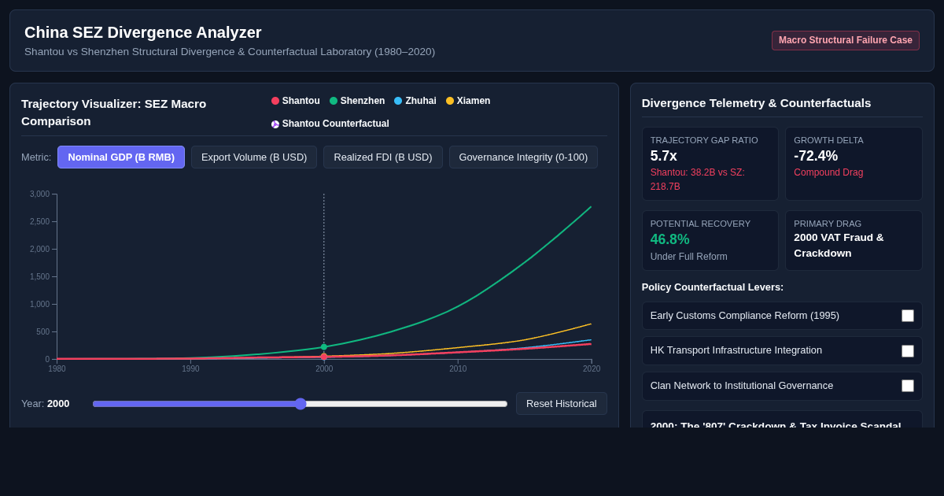Viewport: 944px width, 496px height.
Task: Check Clan Network to Institutional Governance lever
Action: (908, 386)
